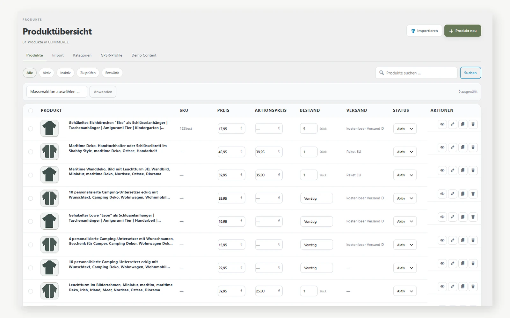The height and width of the screenshot is (318, 510).
Task: Open status dropdown for Handtuchhalter oder Schlüsselbrett row
Action: click(x=405, y=152)
